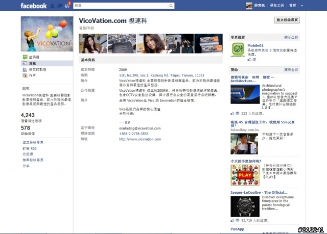Open the Architecture... ad title link
The width and height of the screenshot is (327, 234).
pyautogui.click(x=252, y=79)
